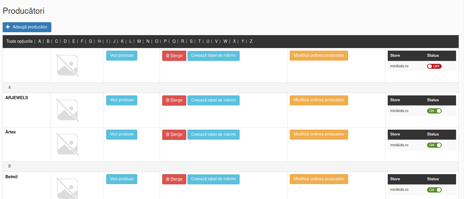Image resolution: width=464 pixels, height=199 pixels.
Task: Filter manufacturers by letter S
Action: (x=191, y=41)
